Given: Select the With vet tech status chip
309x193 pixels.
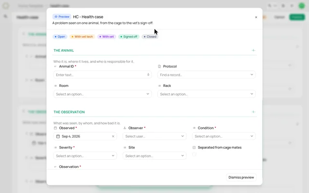Looking at the screenshot, I should click(x=82, y=37).
